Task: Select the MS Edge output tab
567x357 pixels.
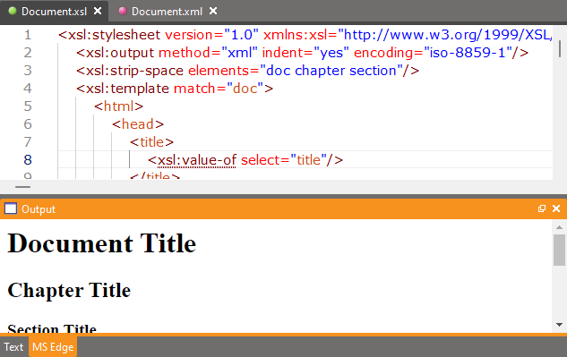Action: click(53, 347)
